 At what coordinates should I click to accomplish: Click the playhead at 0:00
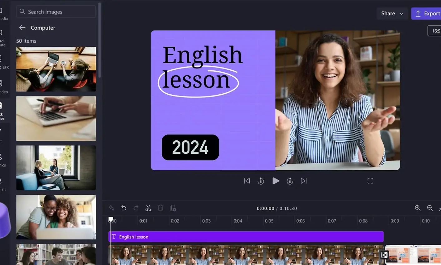coord(111,220)
